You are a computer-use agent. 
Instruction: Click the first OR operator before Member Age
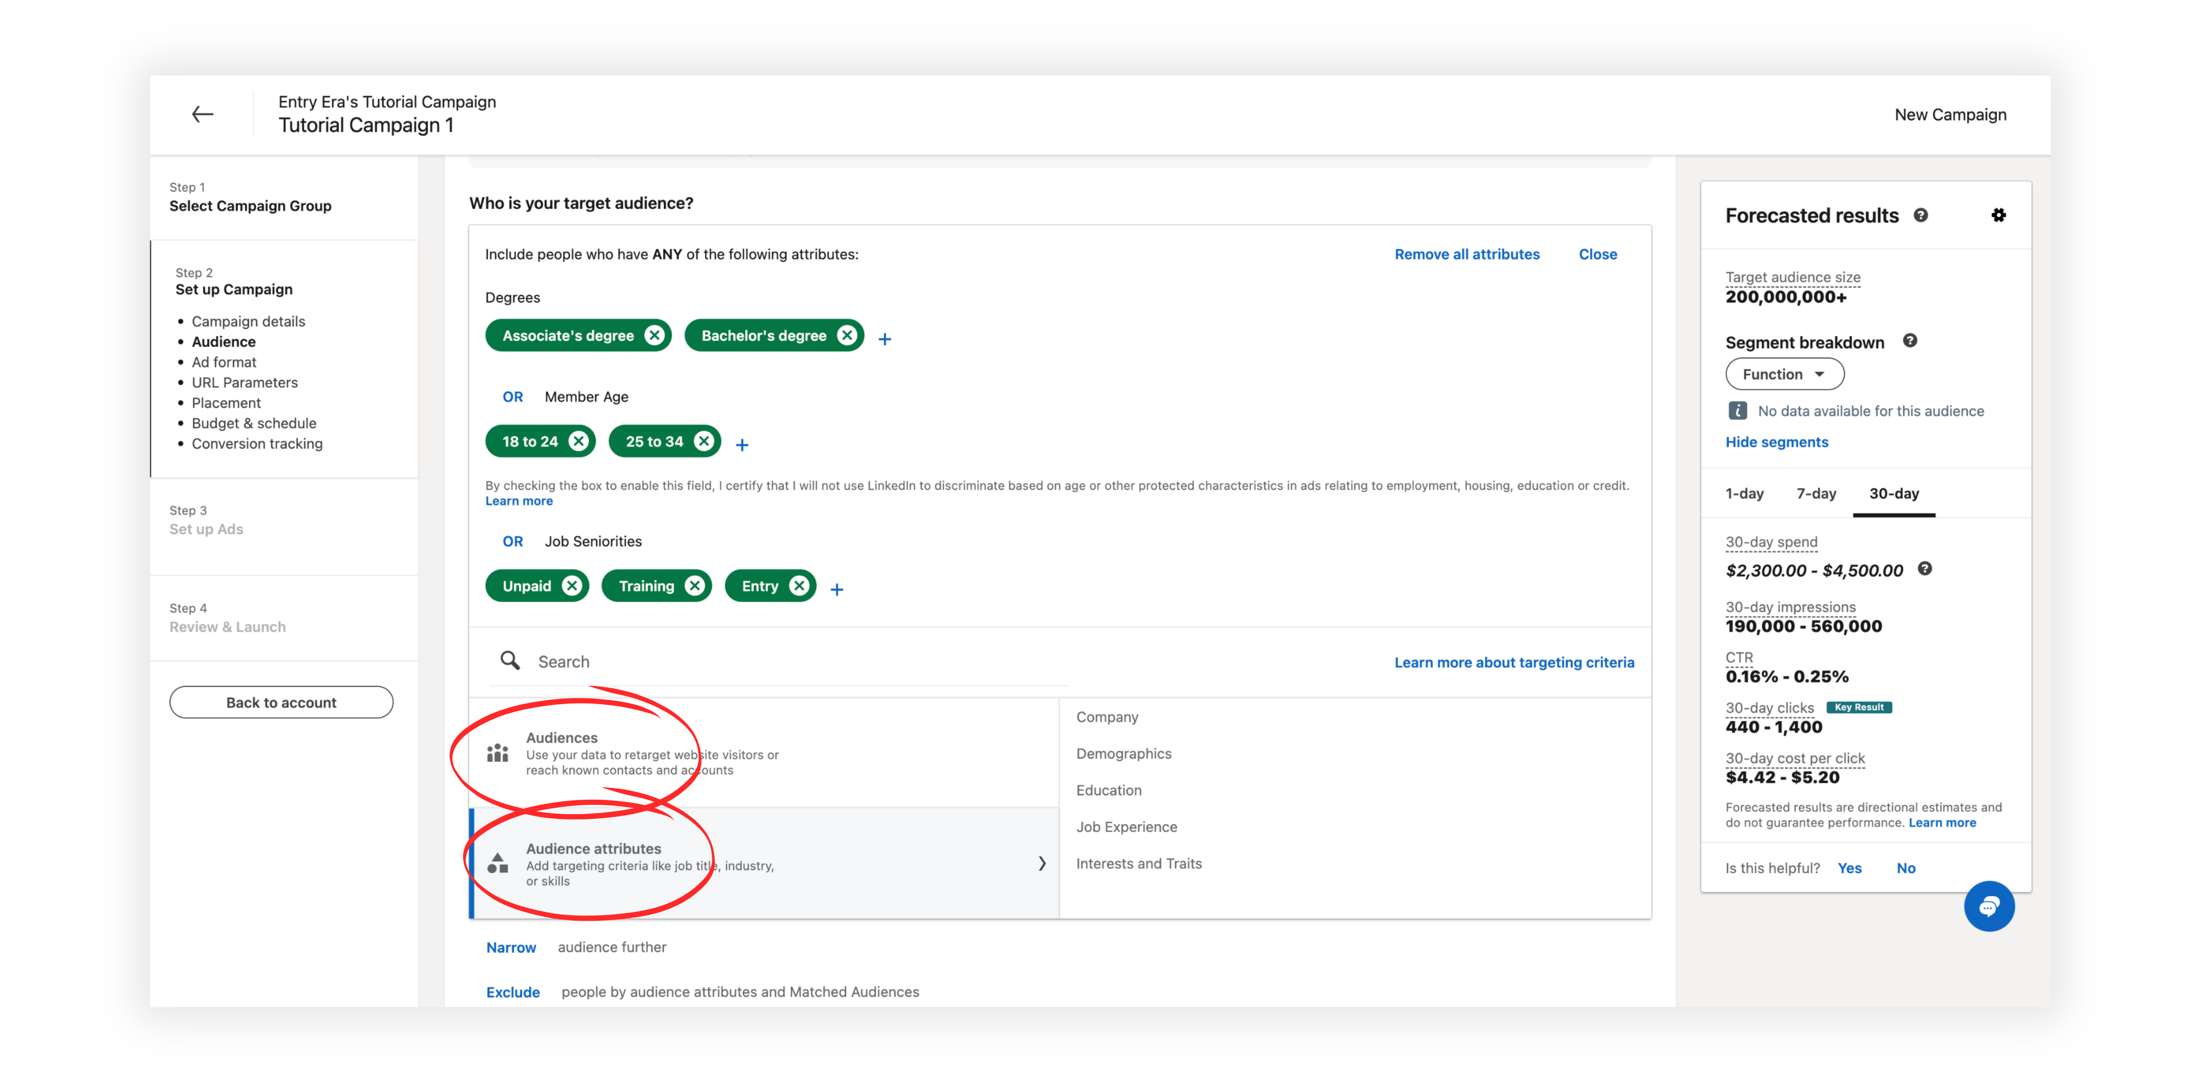click(513, 396)
